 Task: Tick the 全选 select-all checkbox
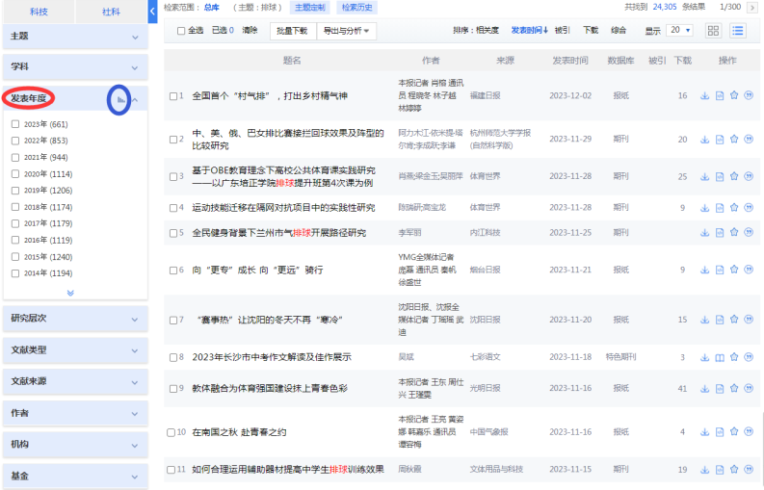pyautogui.click(x=181, y=31)
